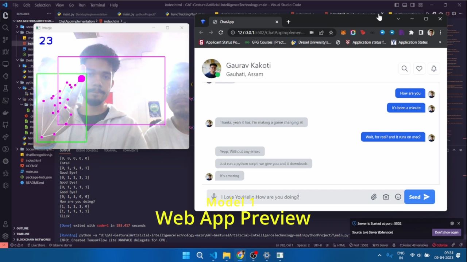Click Windows Start button on taskbar
The image size is (467, 262).
(186, 255)
